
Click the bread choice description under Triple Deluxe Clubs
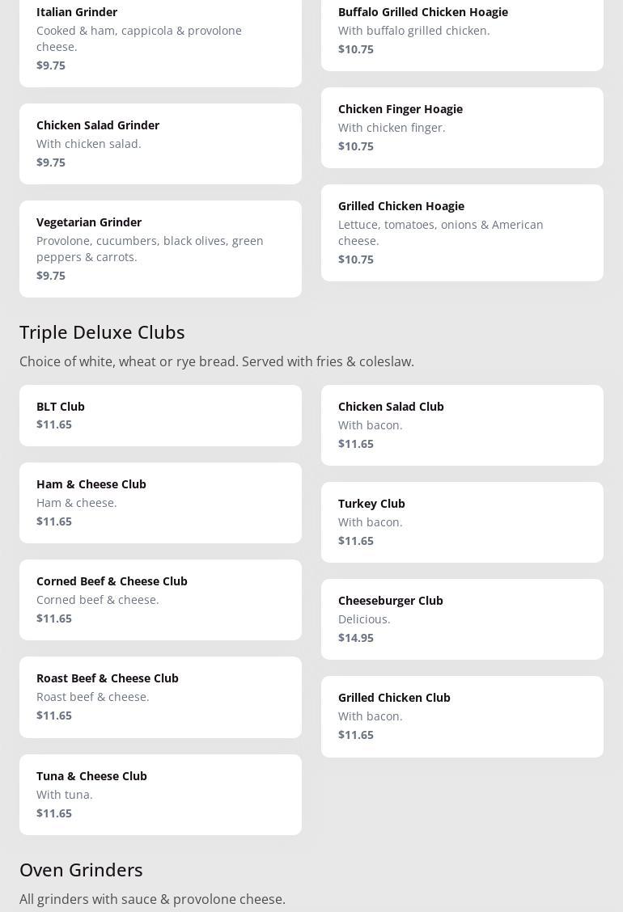coord(217,361)
